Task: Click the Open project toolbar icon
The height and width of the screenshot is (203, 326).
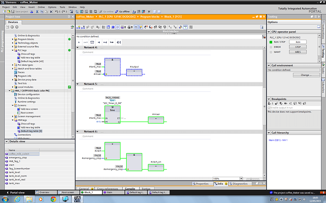Action: click(9, 12)
